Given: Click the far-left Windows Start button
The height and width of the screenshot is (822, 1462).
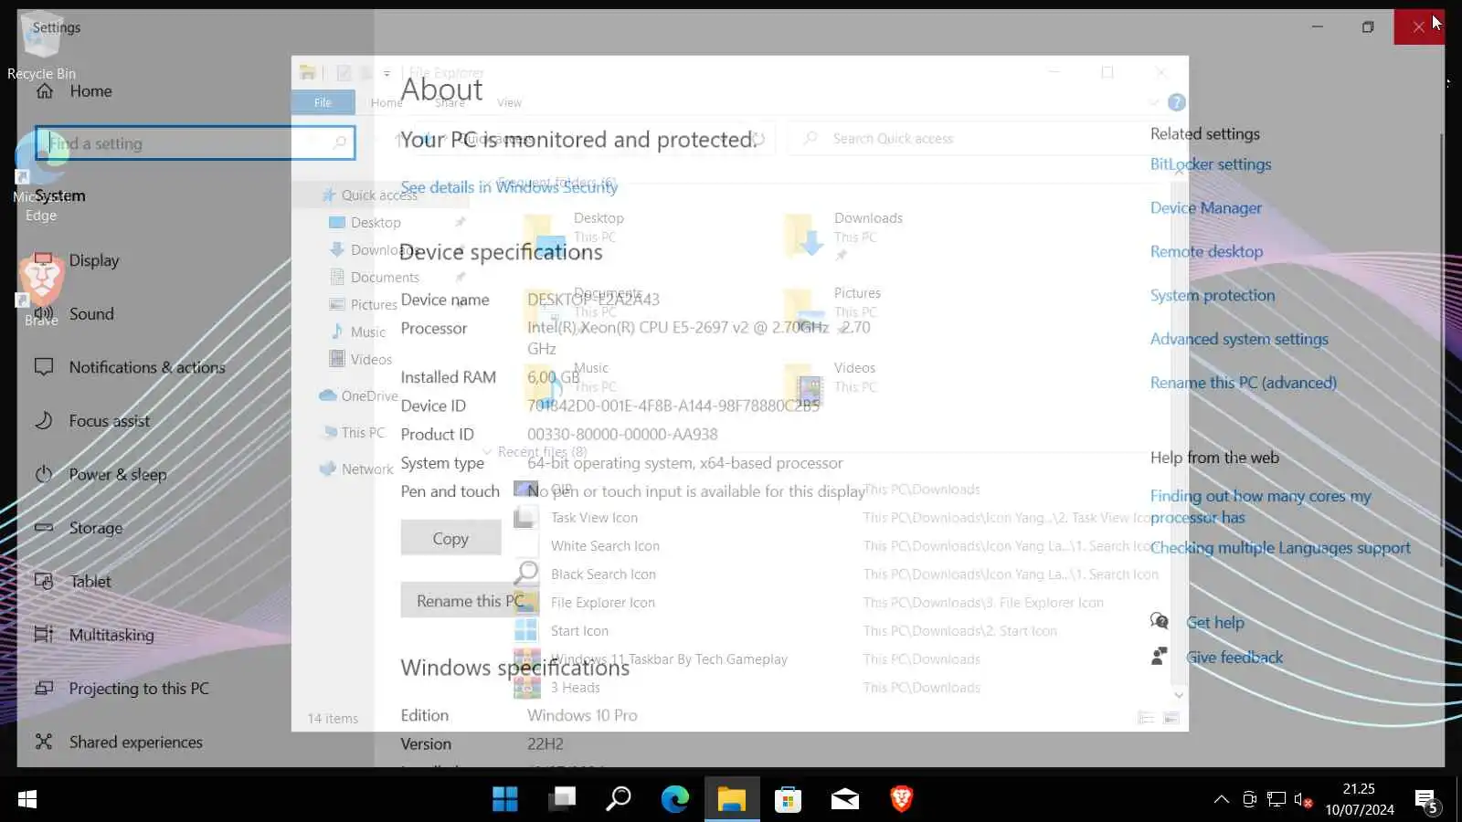Looking at the screenshot, I should click(x=27, y=799).
